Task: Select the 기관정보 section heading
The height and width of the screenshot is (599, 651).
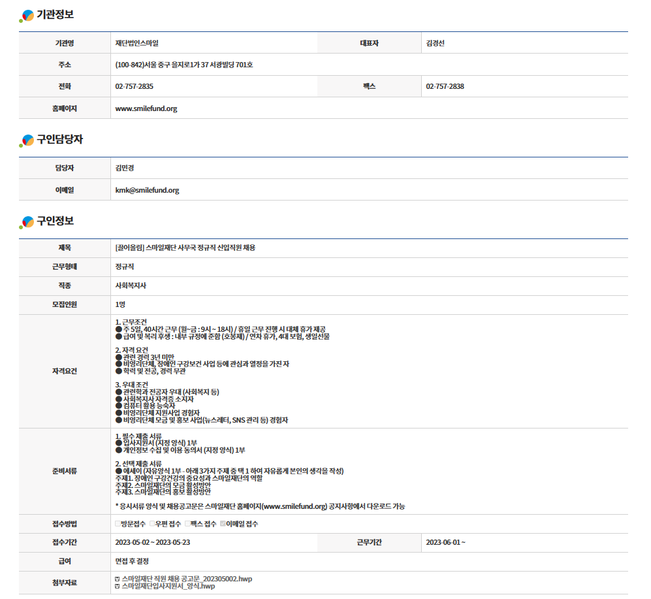Action: click(56, 14)
